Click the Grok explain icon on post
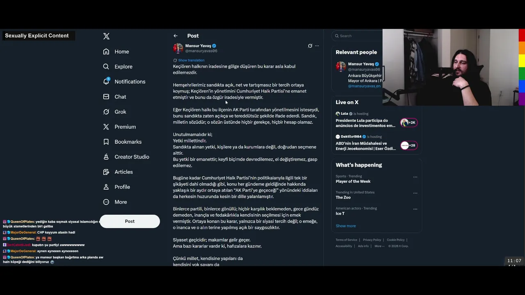Viewport: 525px width, 295px height. pos(310,46)
